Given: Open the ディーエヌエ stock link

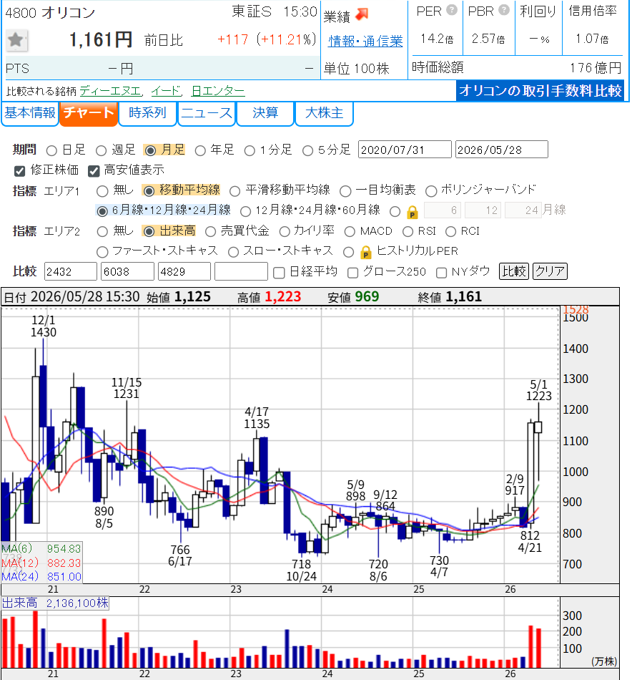Looking at the screenshot, I should 111,91.
